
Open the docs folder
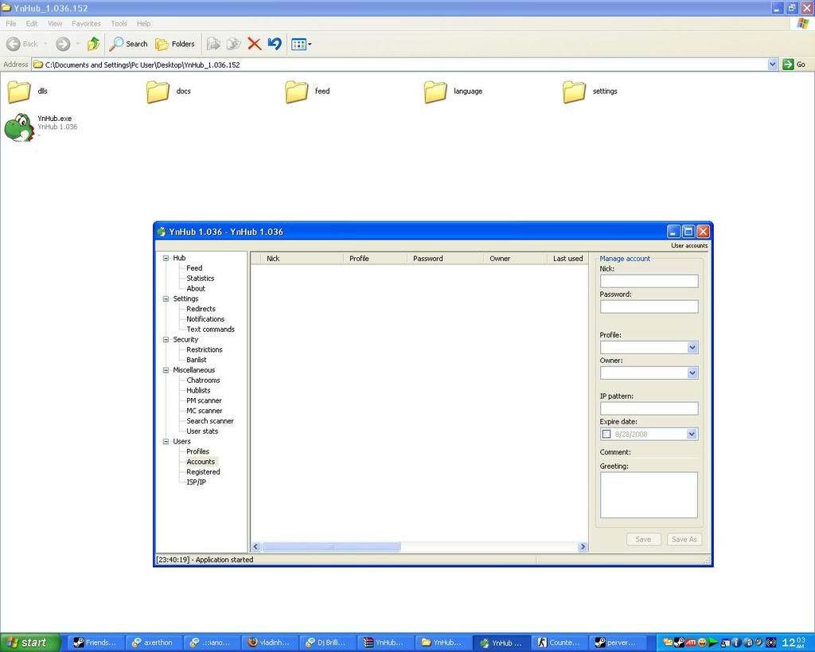point(158,92)
